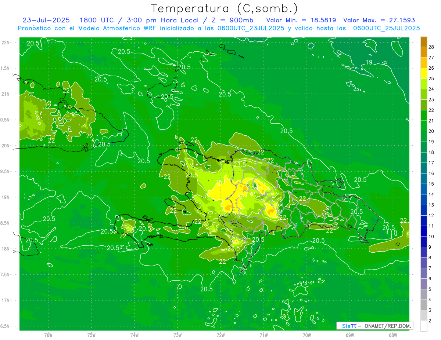Screen dimensions: 441x340
Task: Click the 75W longitude axis label
Action: 92,335
